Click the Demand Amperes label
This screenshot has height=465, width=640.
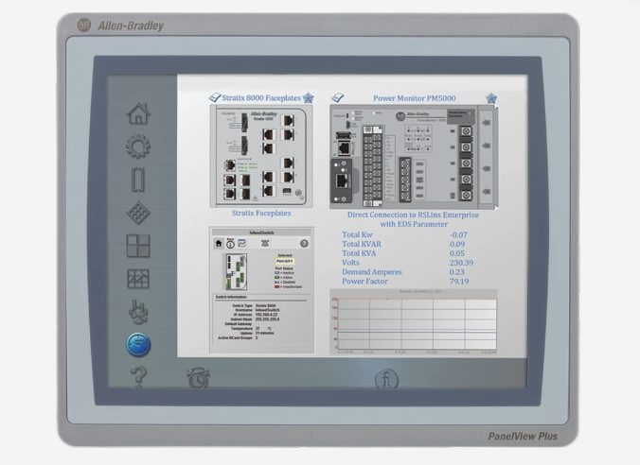tap(372, 272)
